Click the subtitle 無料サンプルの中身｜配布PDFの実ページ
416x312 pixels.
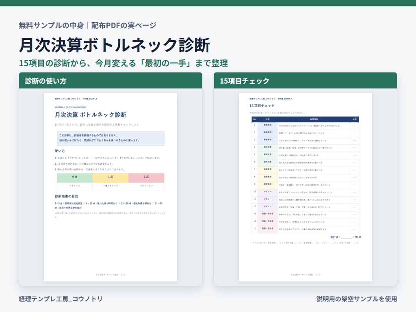click(88, 25)
